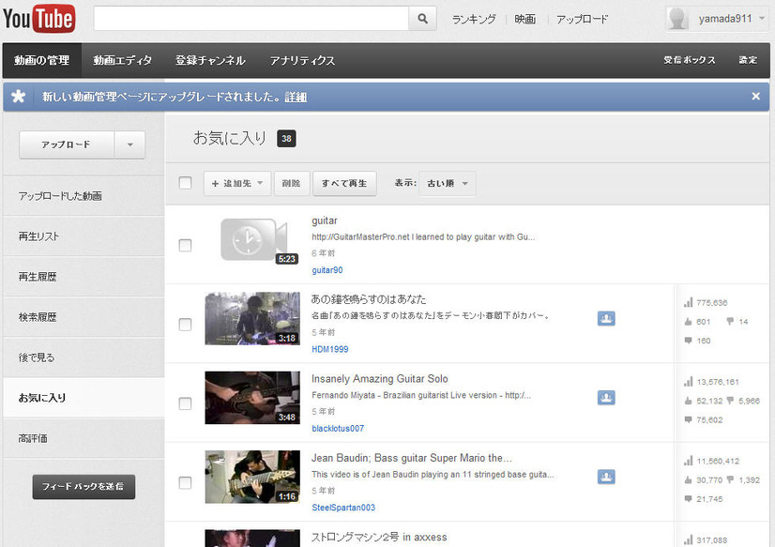Select 高評価 in the sidebar
This screenshot has width=775, height=547.
84,438
